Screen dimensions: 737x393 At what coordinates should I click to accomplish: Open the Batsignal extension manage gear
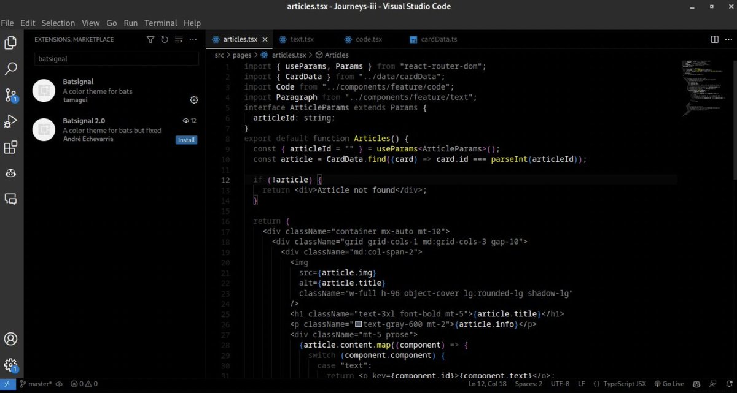[193, 100]
